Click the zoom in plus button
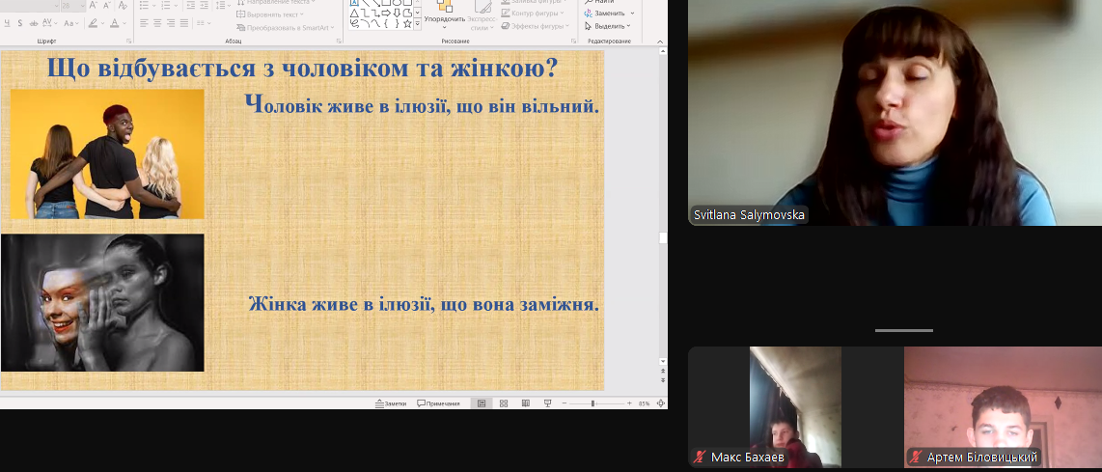 630,403
